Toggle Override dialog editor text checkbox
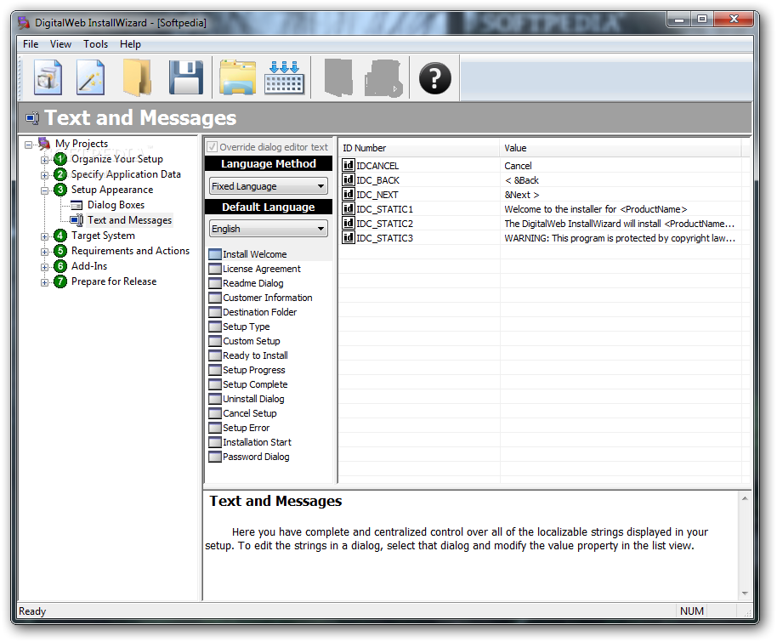777x642 pixels. [212, 147]
